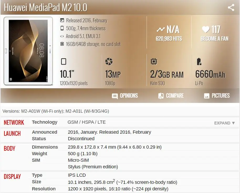Click the 239.8 x 172.8 x 7.4 mm value

tap(115, 147)
